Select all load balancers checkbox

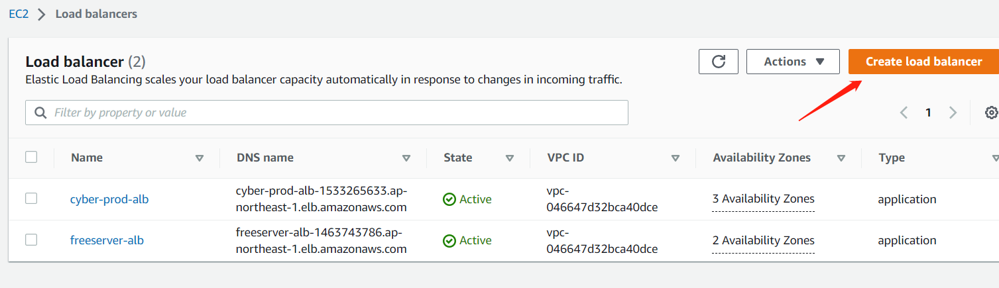pyautogui.click(x=31, y=158)
